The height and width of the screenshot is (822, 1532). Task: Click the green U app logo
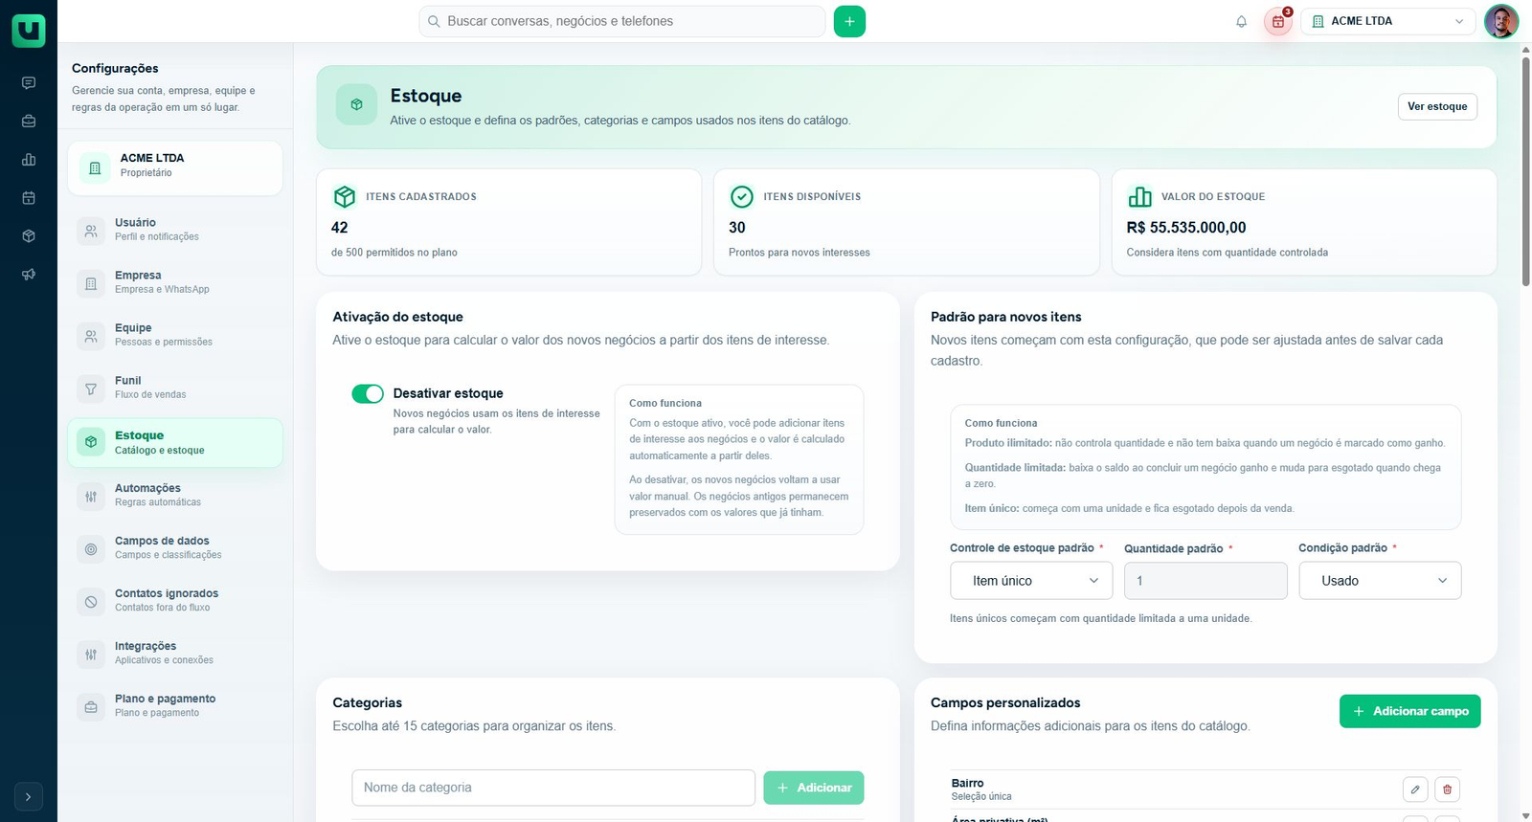(29, 31)
